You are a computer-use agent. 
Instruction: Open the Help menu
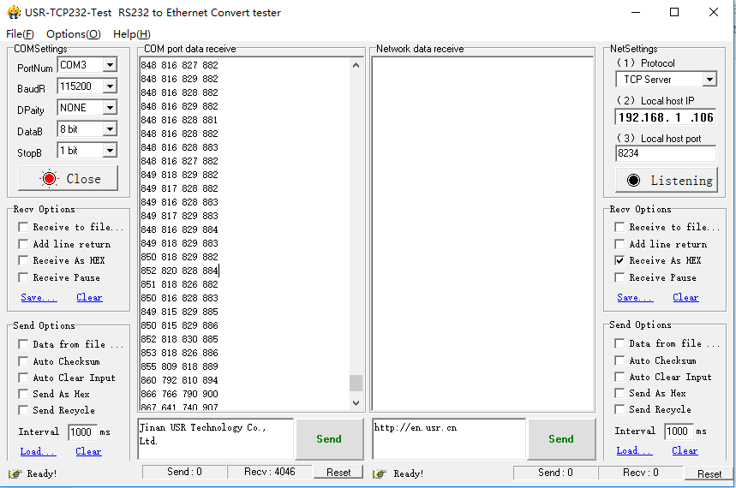[131, 33]
